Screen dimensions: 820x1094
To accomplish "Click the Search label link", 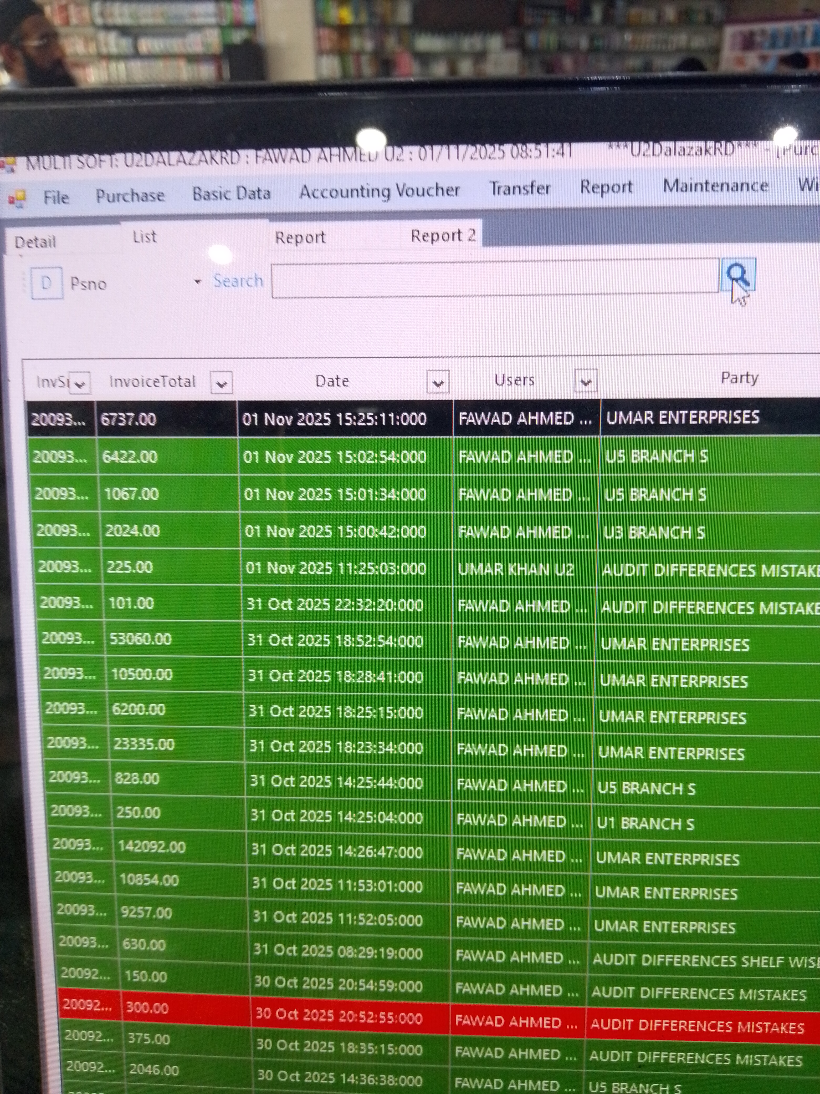I will point(238,281).
